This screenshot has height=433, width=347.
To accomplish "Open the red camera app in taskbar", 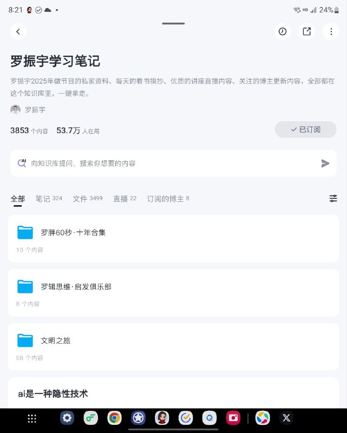I will pos(233,418).
